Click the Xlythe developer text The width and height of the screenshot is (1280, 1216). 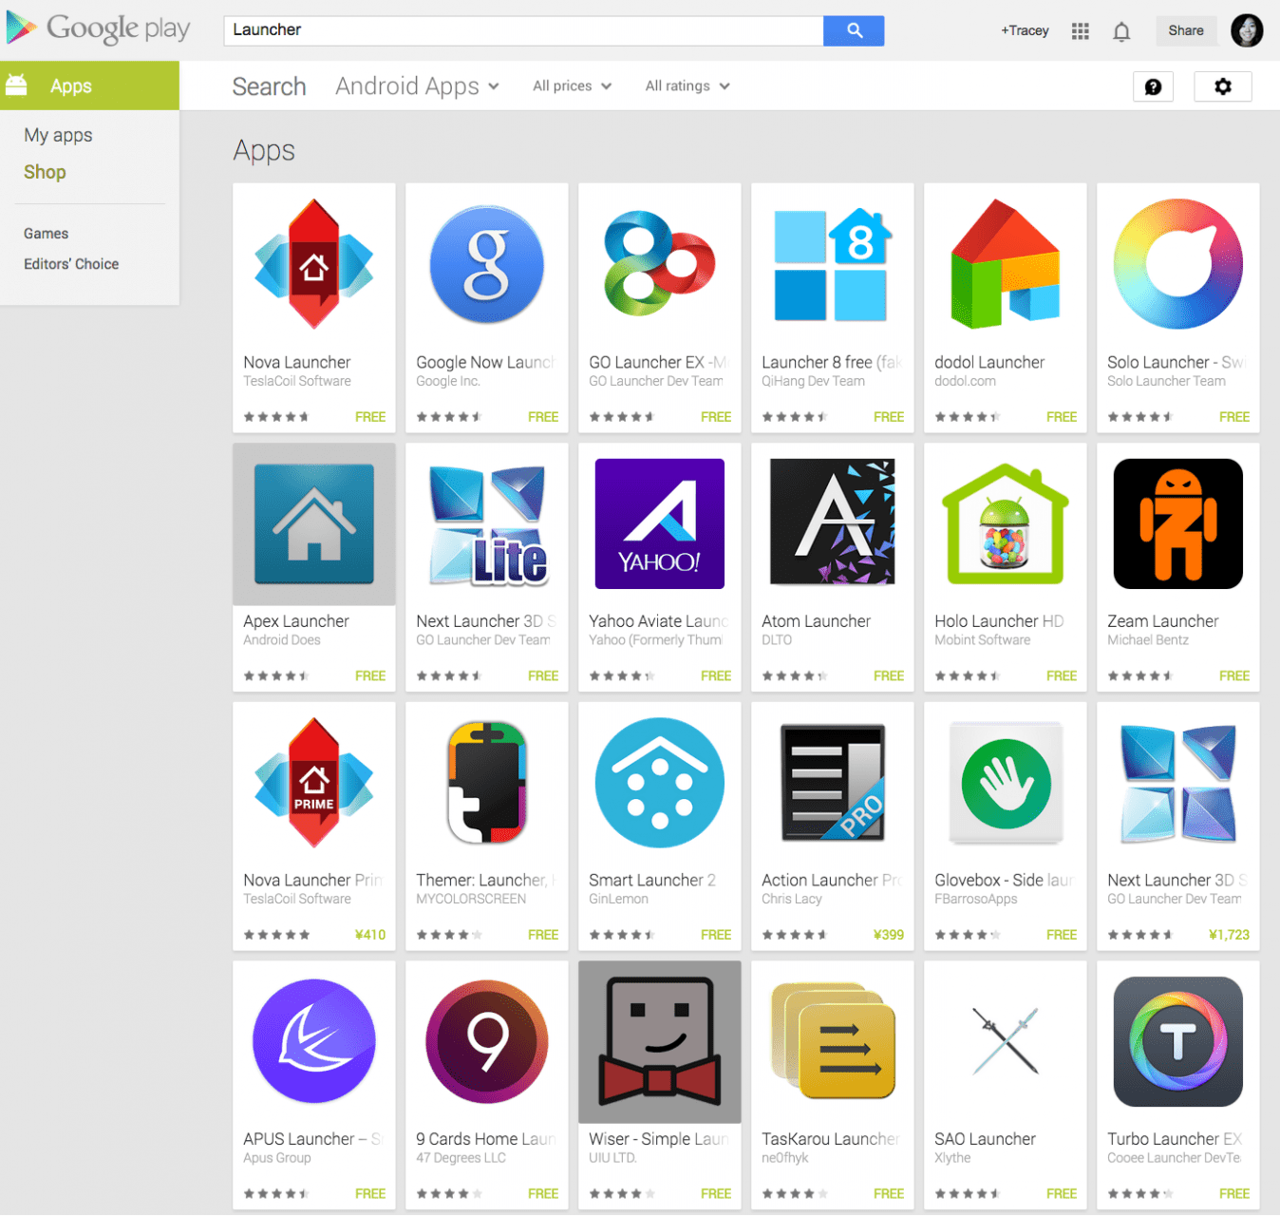(x=952, y=1158)
